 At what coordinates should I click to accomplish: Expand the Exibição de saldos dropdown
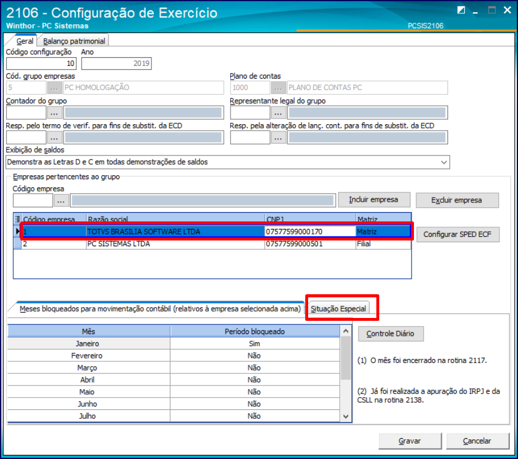coord(443,162)
